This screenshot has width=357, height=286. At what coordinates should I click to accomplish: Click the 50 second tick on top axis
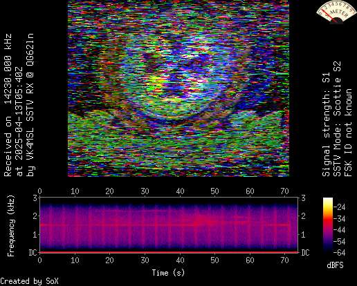(x=214, y=191)
